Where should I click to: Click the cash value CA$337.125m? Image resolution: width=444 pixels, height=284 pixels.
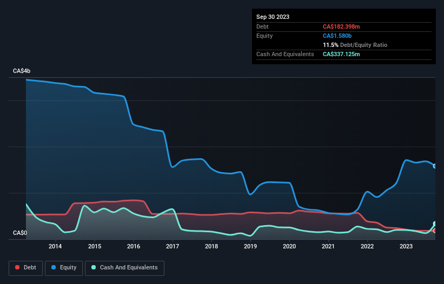(341, 54)
